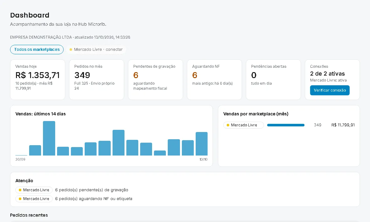The image size is (370, 222).
Task: Click the 'Vendas: últimos 14 dias' title
Action: [x=40, y=114]
